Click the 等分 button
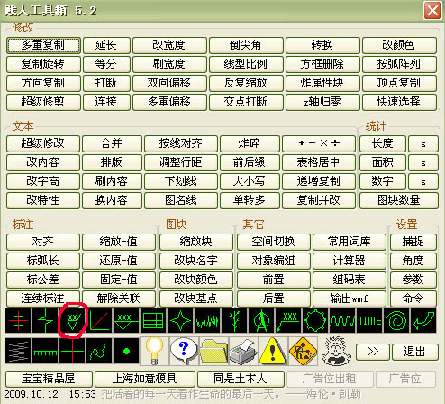This screenshot has height=404, width=445. coord(106,64)
